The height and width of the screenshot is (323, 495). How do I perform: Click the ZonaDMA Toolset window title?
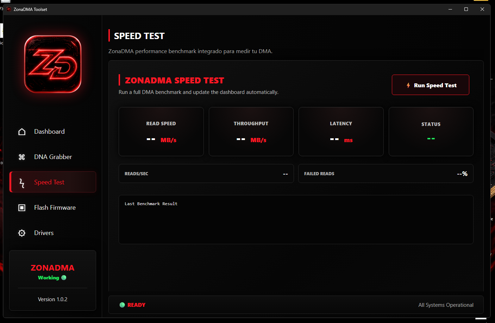(30, 9)
